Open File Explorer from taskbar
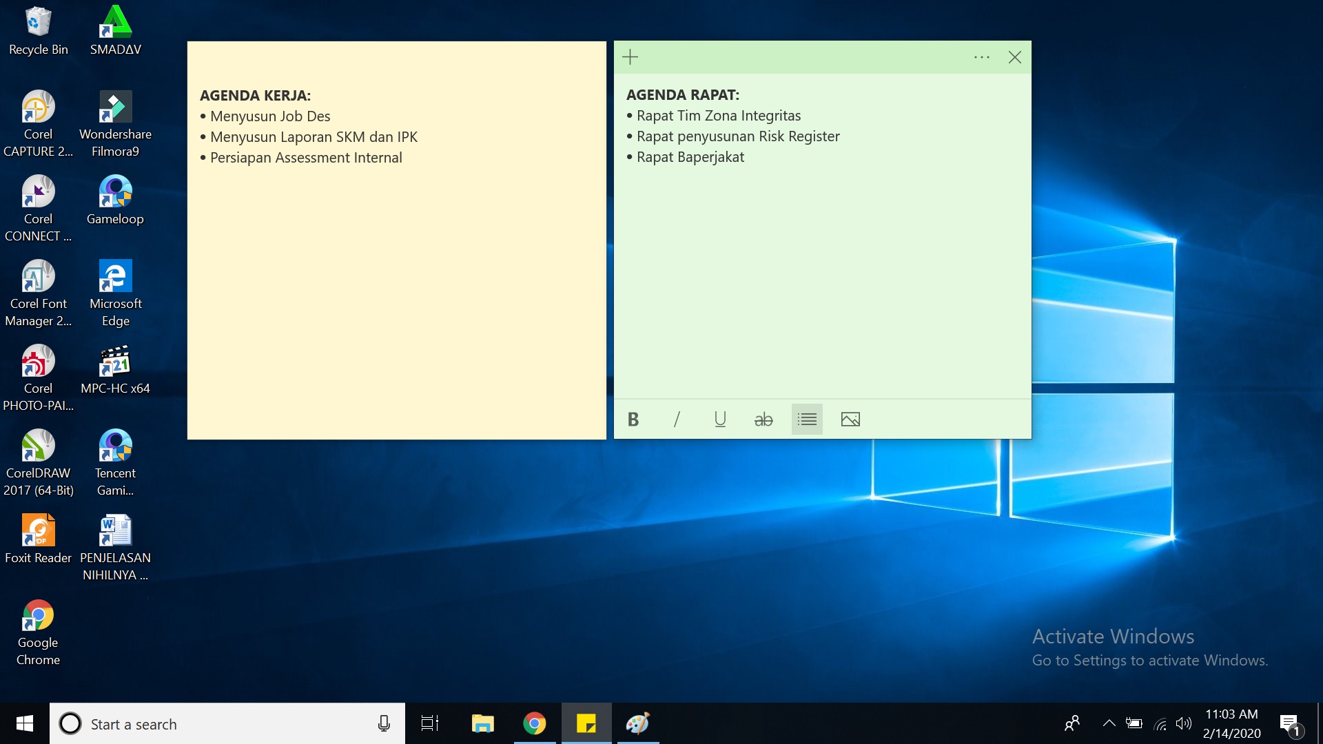Image resolution: width=1323 pixels, height=744 pixels. click(x=482, y=723)
